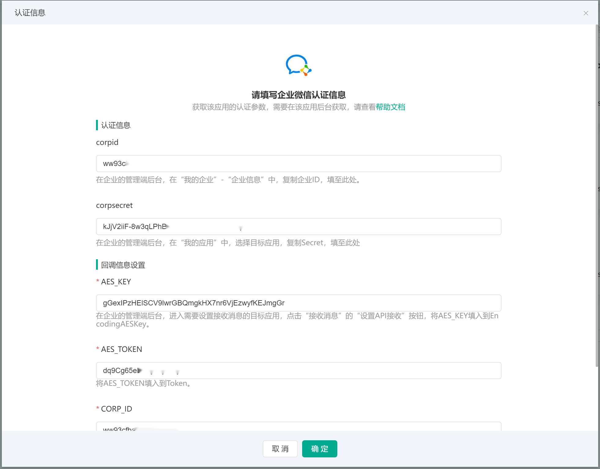The image size is (600, 469).
Task: Focus the CORP_ID input field
Action: point(298,427)
